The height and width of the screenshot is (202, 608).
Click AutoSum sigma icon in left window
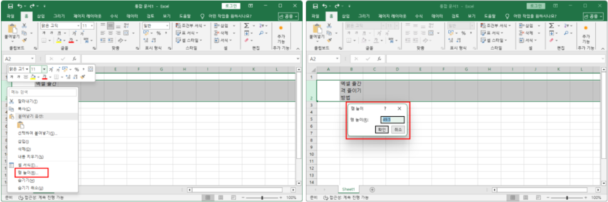(x=247, y=26)
